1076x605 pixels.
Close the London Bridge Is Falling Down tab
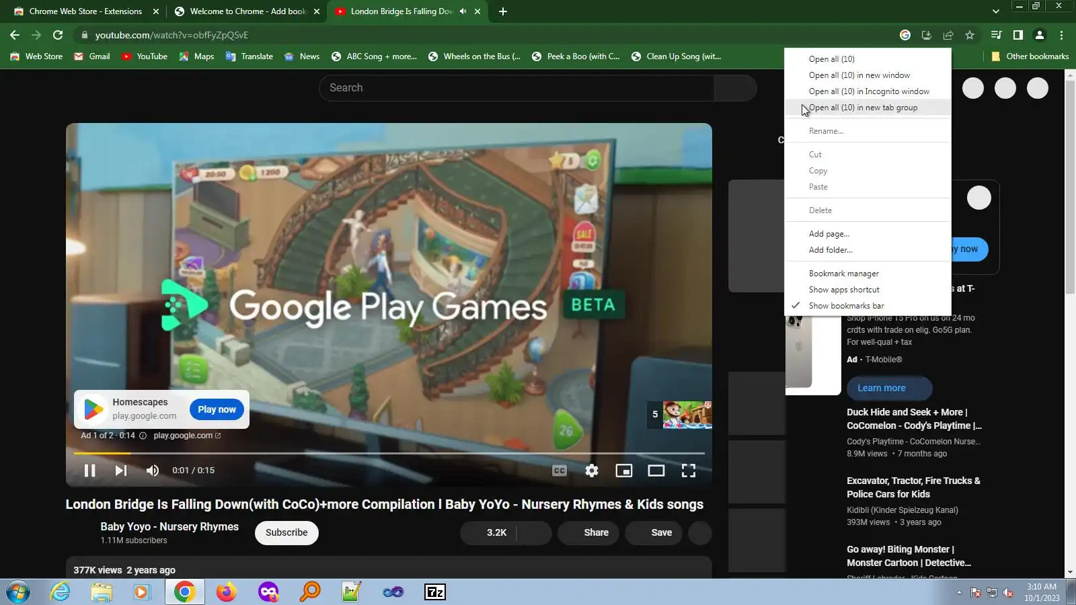pyautogui.click(x=478, y=11)
